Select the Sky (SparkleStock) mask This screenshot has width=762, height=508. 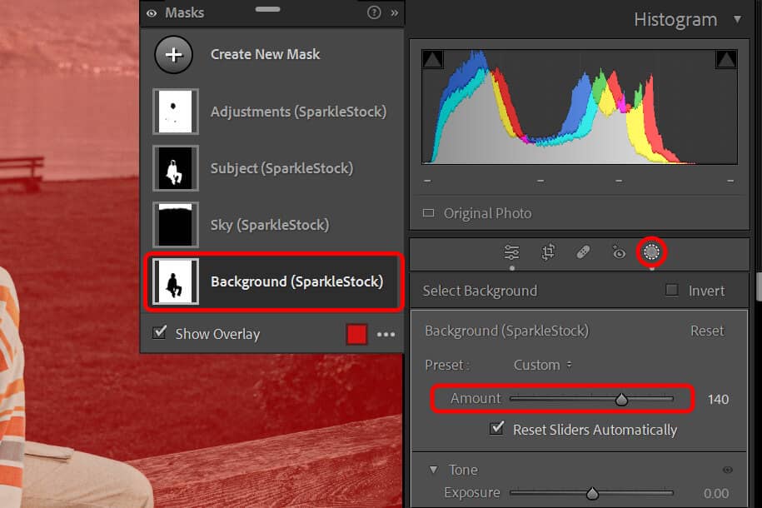coord(272,225)
